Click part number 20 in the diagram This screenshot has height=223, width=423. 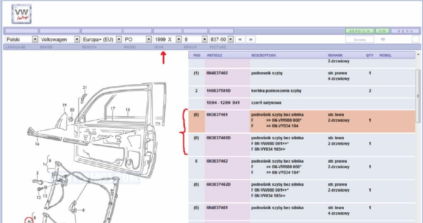(72, 110)
